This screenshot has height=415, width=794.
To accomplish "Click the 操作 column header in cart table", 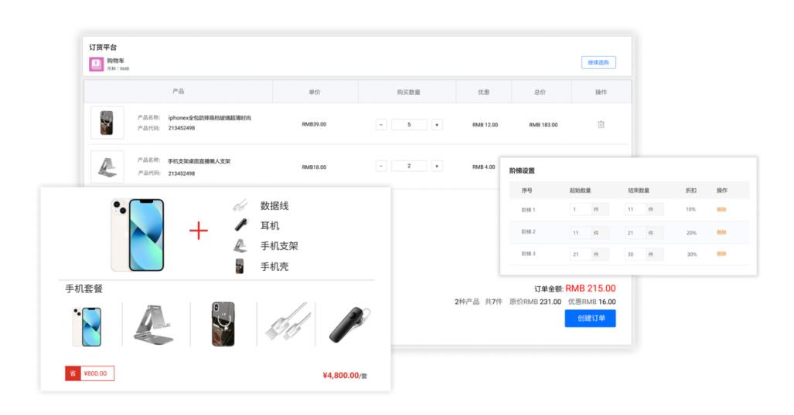I will pos(601,92).
